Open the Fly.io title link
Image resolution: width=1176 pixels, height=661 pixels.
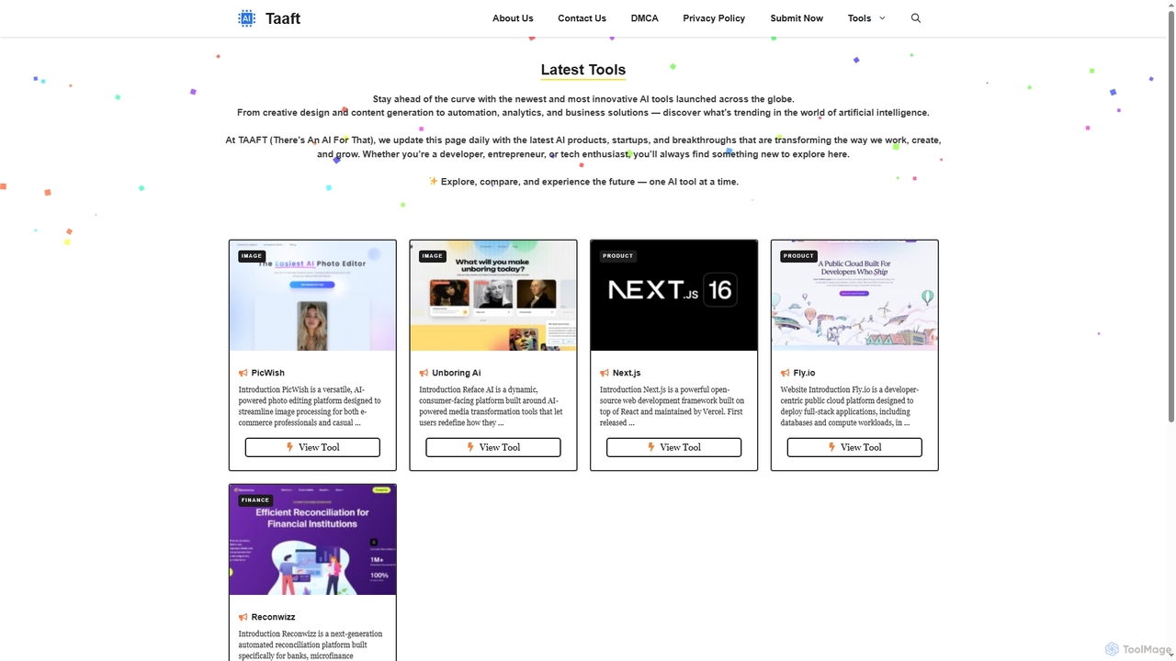[804, 373]
